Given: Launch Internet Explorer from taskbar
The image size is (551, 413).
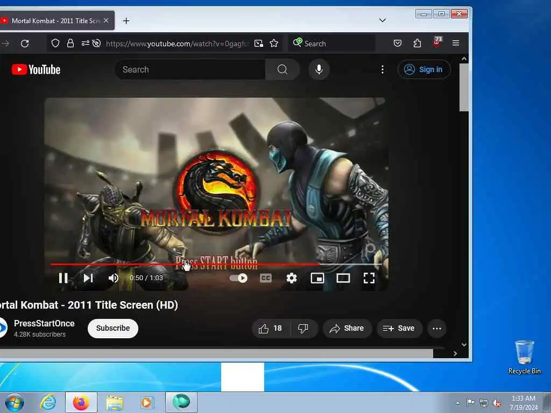Looking at the screenshot, I should pos(48,402).
